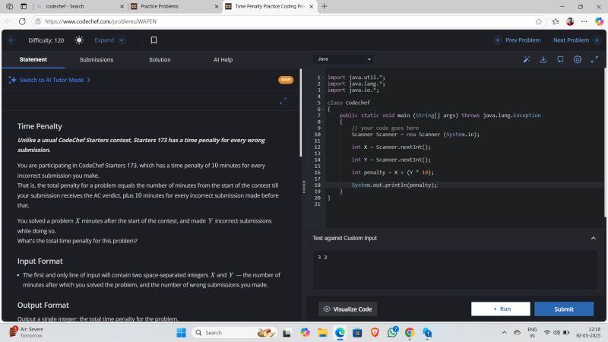This screenshot has width=608, height=342.
Task: Click the Run button
Action: pos(500,309)
